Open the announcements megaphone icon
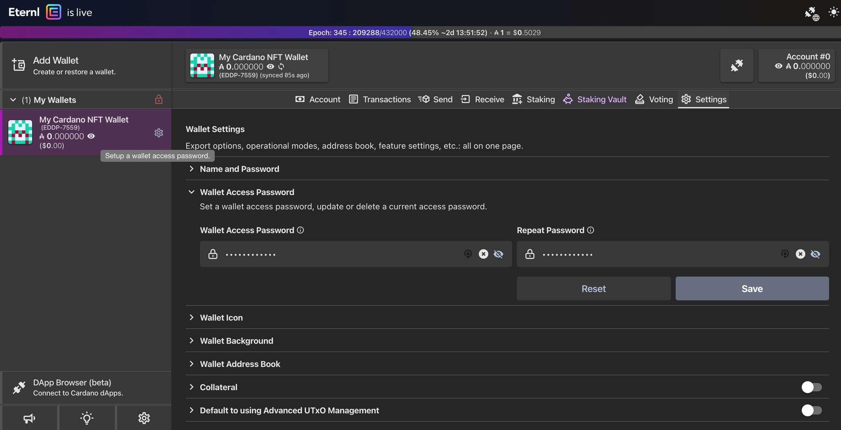The height and width of the screenshot is (430, 841). pos(29,418)
